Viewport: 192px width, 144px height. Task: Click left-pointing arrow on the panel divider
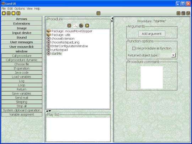(x=112, y=18)
